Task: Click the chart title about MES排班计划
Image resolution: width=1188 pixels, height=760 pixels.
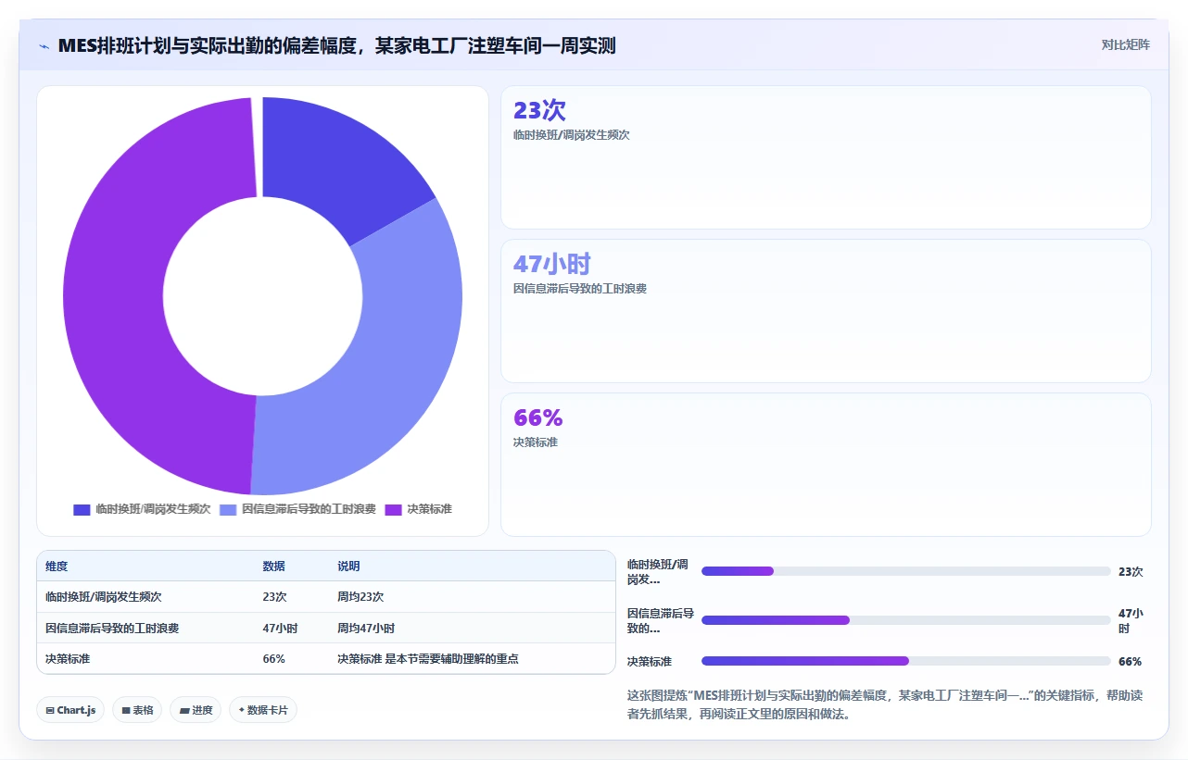Action: [x=337, y=45]
